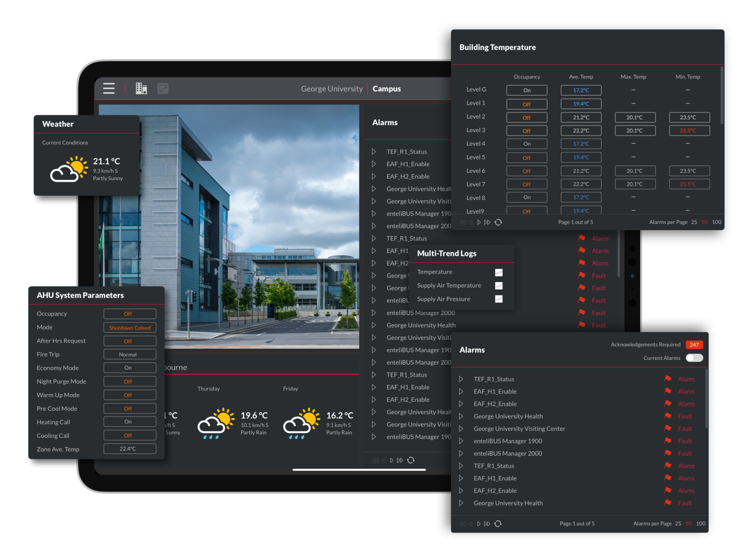Open the Temperature trend log chart icon
The width and height of the screenshot is (747, 556).
point(499,272)
